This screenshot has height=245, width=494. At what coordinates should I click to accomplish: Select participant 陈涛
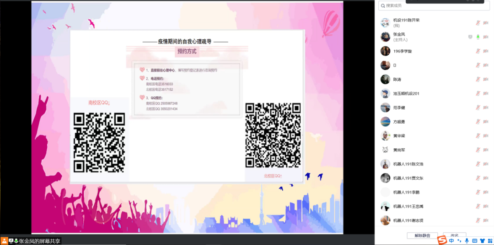(x=434, y=79)
